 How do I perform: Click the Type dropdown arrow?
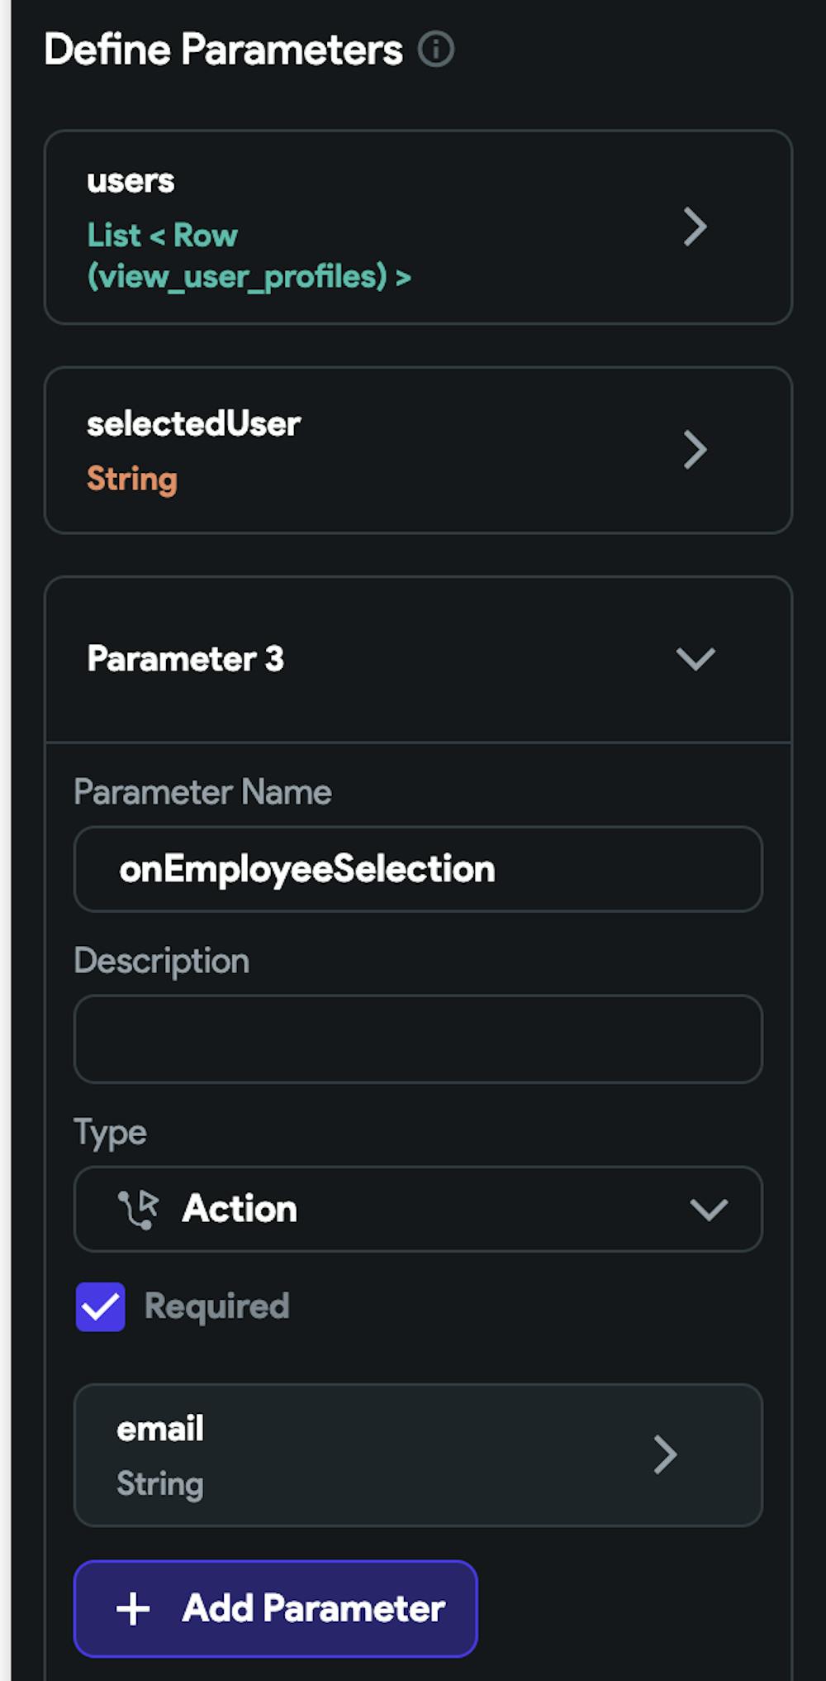tap(709, 1210)
